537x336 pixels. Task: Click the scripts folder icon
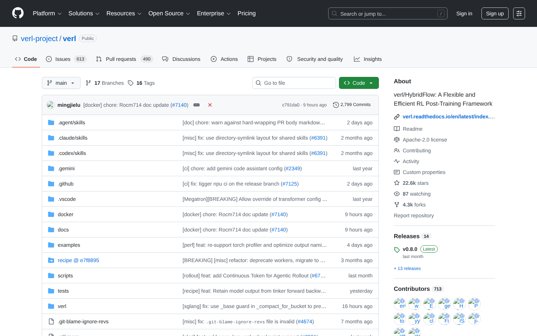pos(51,276)
